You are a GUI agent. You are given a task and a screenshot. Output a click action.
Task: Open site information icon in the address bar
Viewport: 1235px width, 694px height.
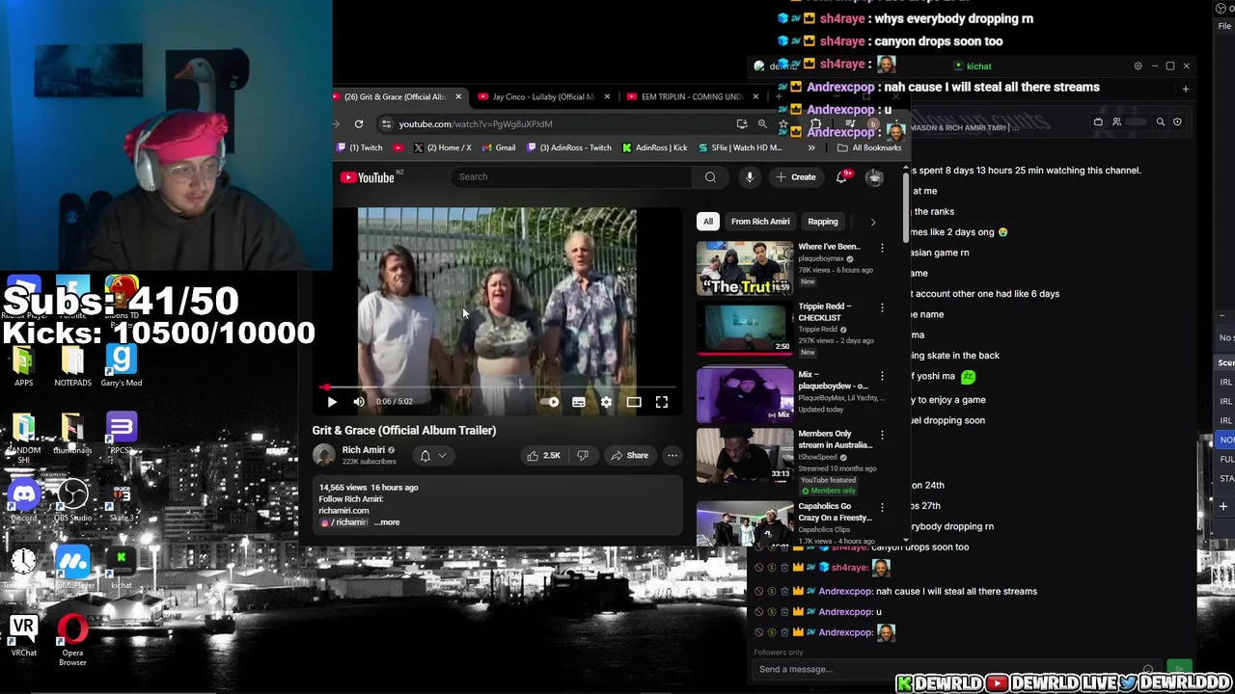point(386,123)
